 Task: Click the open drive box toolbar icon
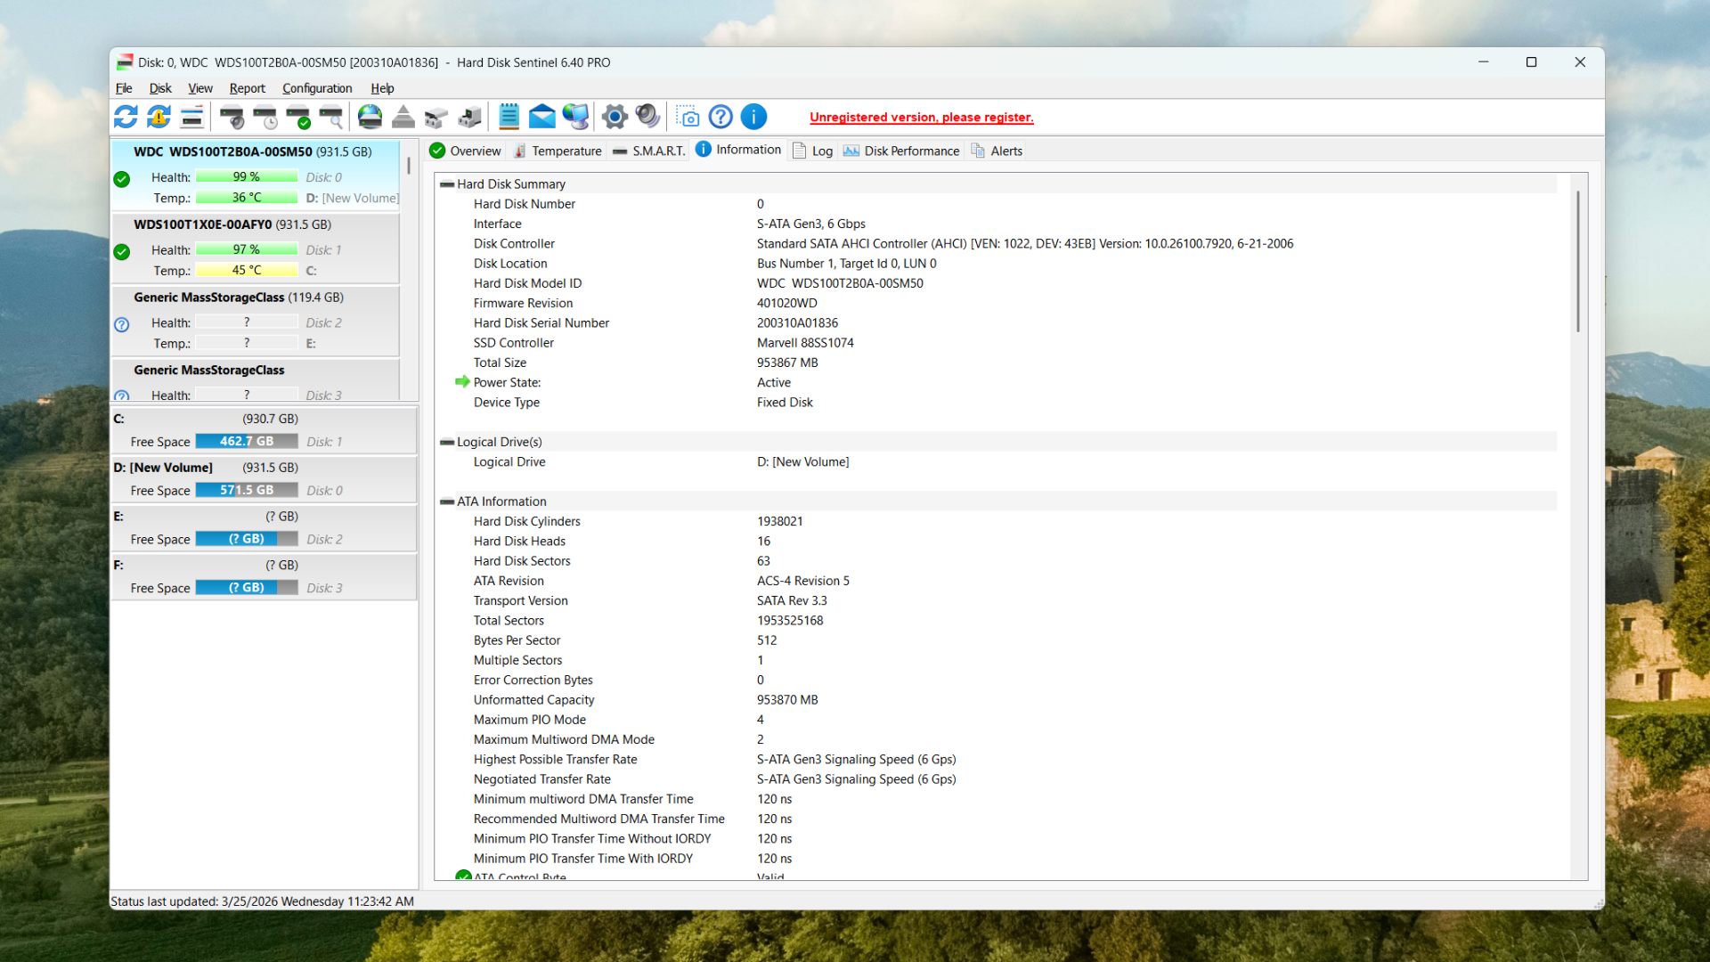[436, 117]
